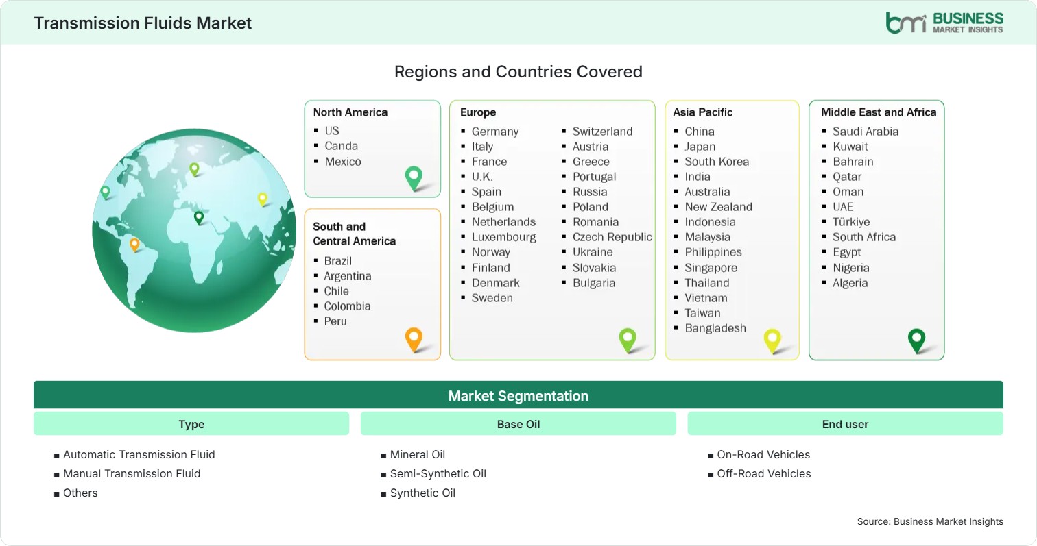Click US in North America list
This screenshot has width=1037, height=546.
tap(332, 130)
